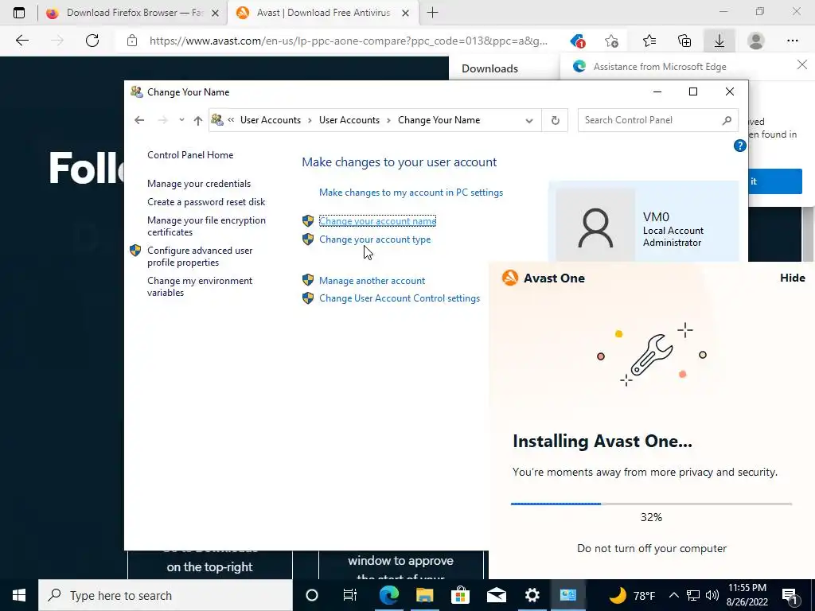Open Control Panel Home link

pyautogui.click(x=190, y=155)
